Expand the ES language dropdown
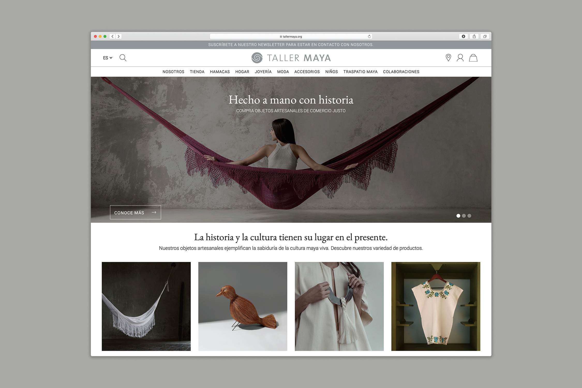Screen dimensions: 582x388 click(x=108, y=58)
